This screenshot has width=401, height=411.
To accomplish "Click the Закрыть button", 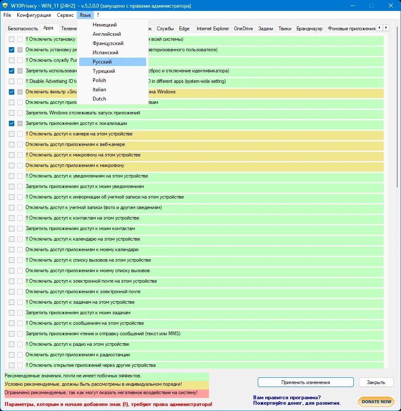I will coord(376,382).
